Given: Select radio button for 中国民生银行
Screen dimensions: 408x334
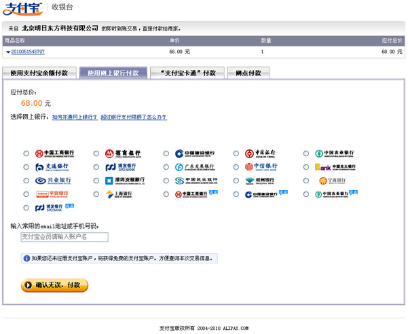Looking at the screenshot, I should pos(166,181).
